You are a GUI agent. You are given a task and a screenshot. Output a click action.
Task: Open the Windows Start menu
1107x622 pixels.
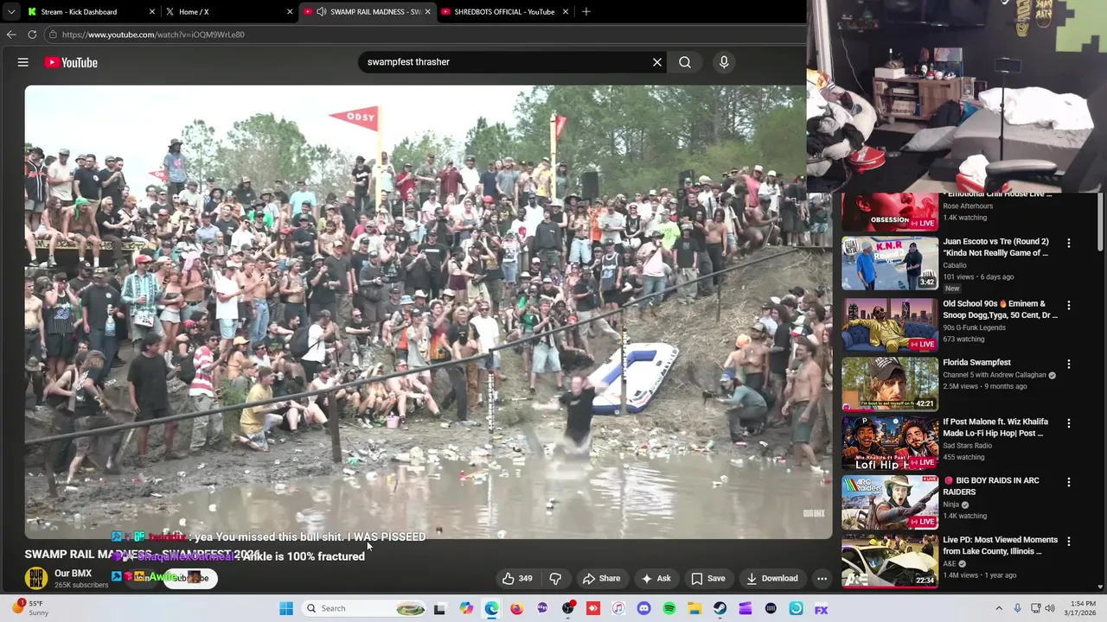pos(286,608)
